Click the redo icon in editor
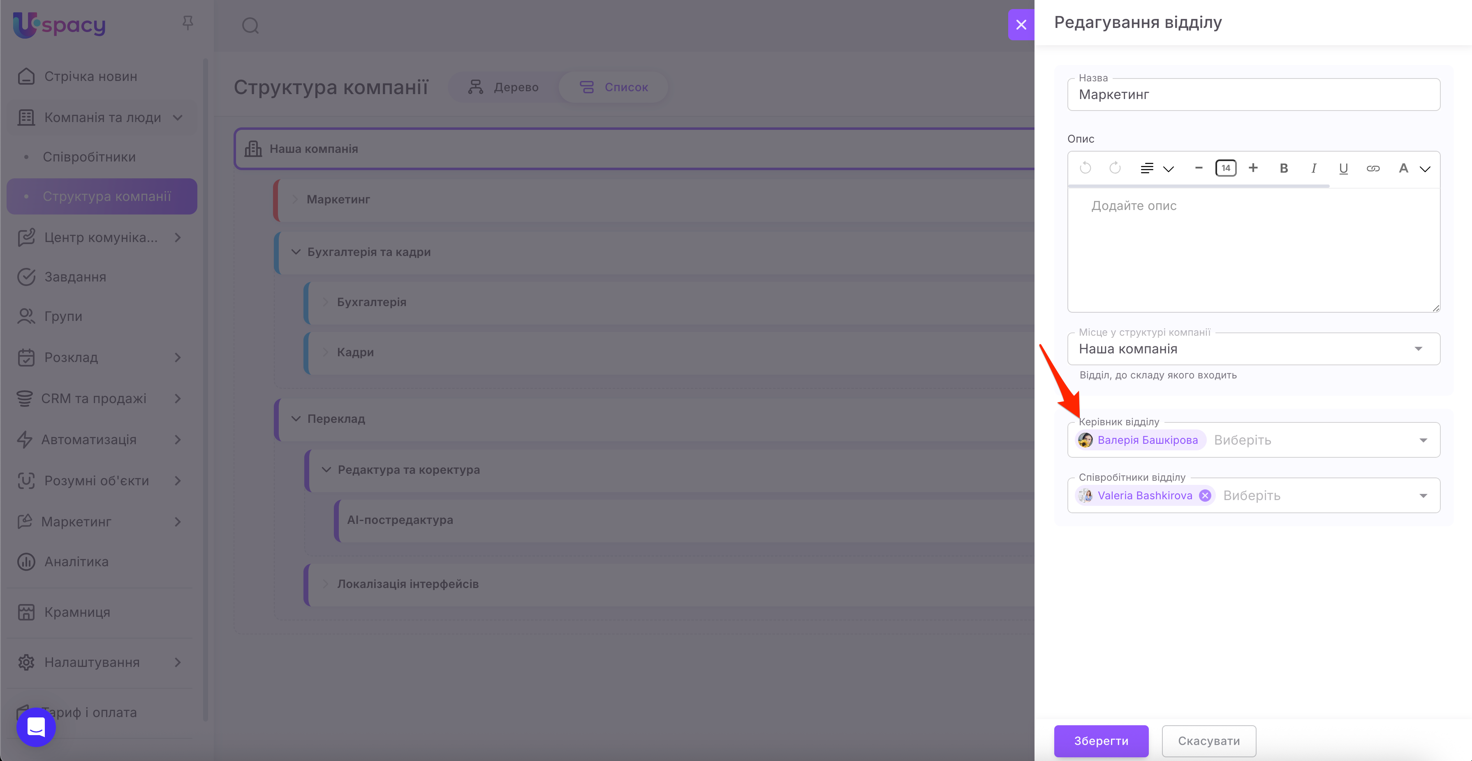 [x=1115, y=168]
